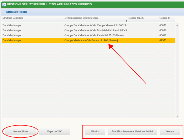Click the Via Boccaccio 106 editable cell
Screen dimensions: 184x140
(96, 40)
